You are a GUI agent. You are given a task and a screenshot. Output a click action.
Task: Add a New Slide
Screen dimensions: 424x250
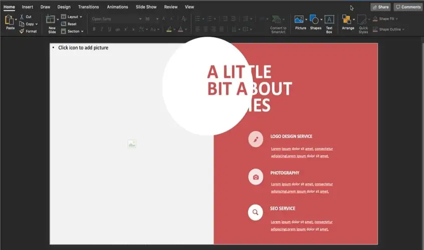click(x=51, y=20)
